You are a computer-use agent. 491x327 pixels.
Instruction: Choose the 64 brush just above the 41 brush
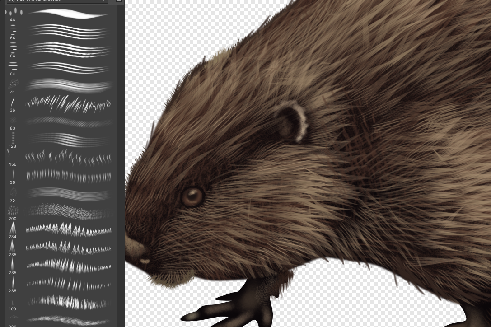[68, 67]
